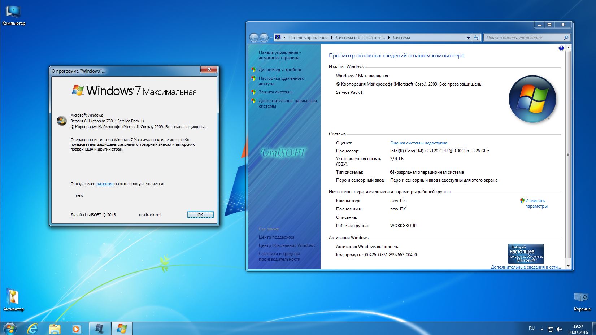The width and height of the screenshot is (596, 335).
Task: Refresh the Control Panel page
Action: [x=477, y=38]
